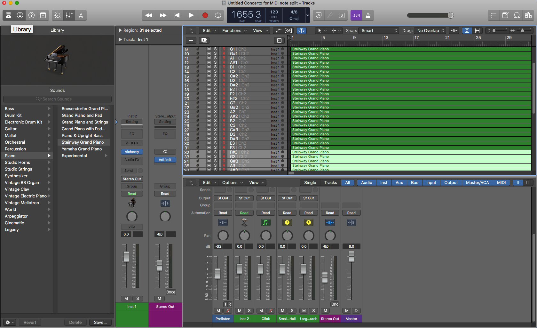
Task: Open the Drag mode No Overlap dropdown
Action: click(430, 30)
